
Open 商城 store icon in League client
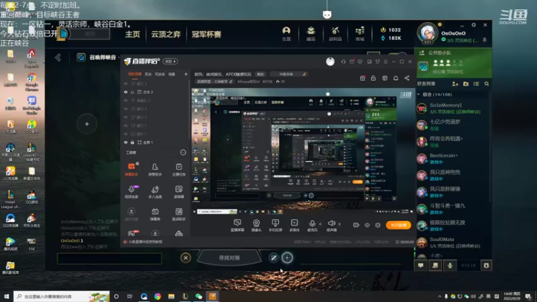(x=360, y=34)
